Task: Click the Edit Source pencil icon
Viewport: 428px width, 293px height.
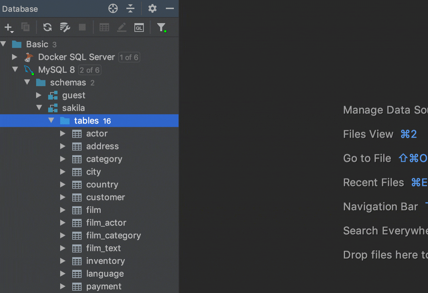Action: pyautogui.click(x=122, y=27)
